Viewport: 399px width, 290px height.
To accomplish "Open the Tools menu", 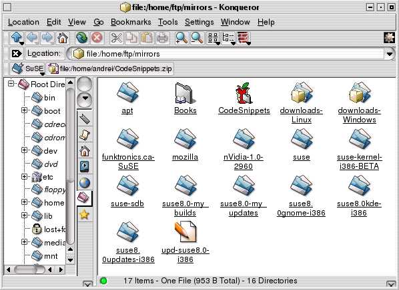I will pyautogui.click(x=168, y=22).
